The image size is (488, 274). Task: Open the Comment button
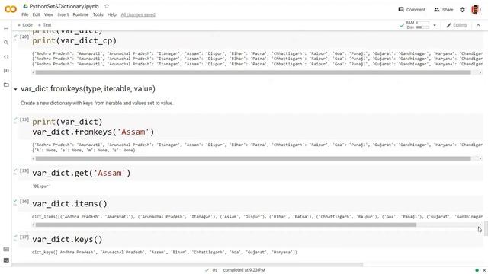(x=412, y=10)
